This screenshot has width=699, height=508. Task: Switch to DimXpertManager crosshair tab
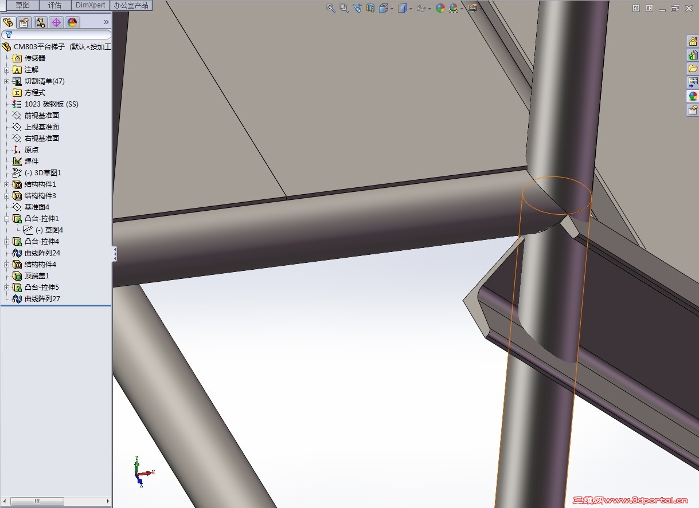(x=56, y=22)
